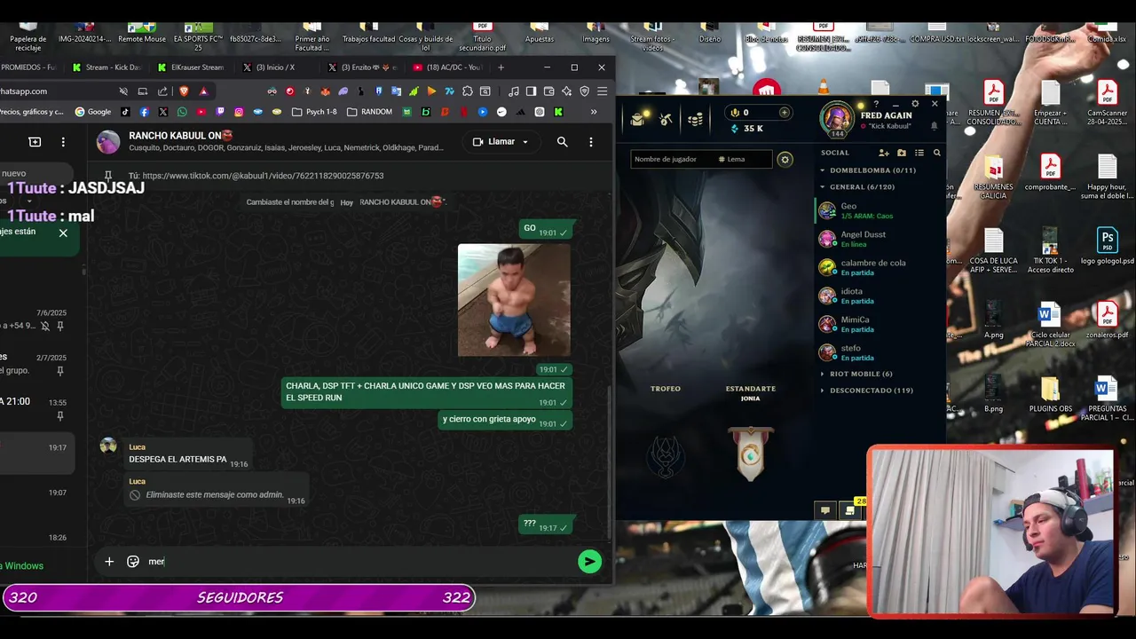Open Papelera de reciclaje desktop icon

[x=28, y=35]
